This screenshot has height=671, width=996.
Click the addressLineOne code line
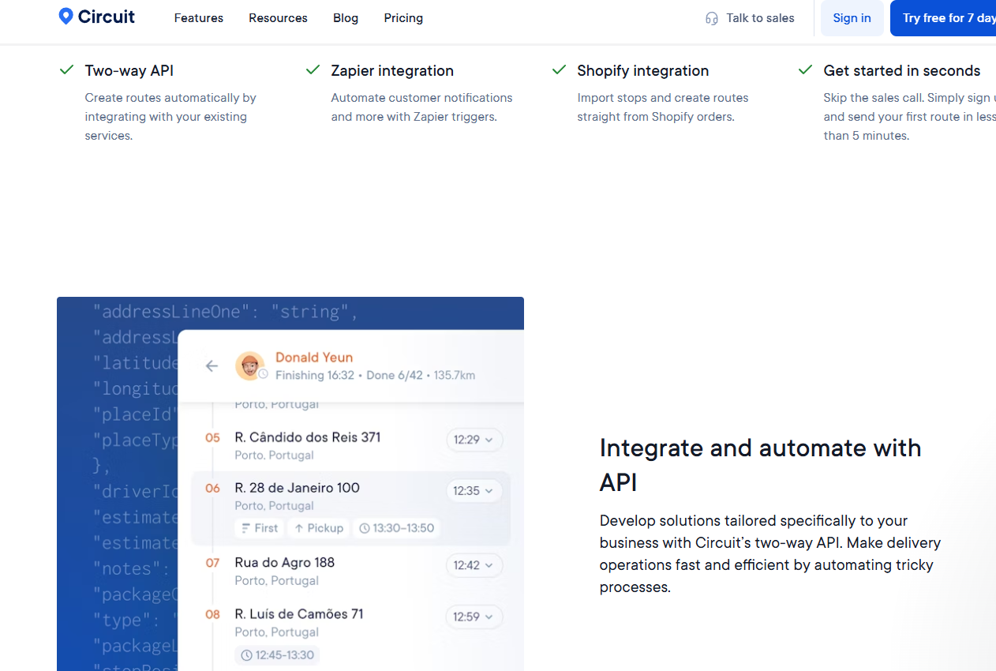pyautogui.click(x=226, y=312)
